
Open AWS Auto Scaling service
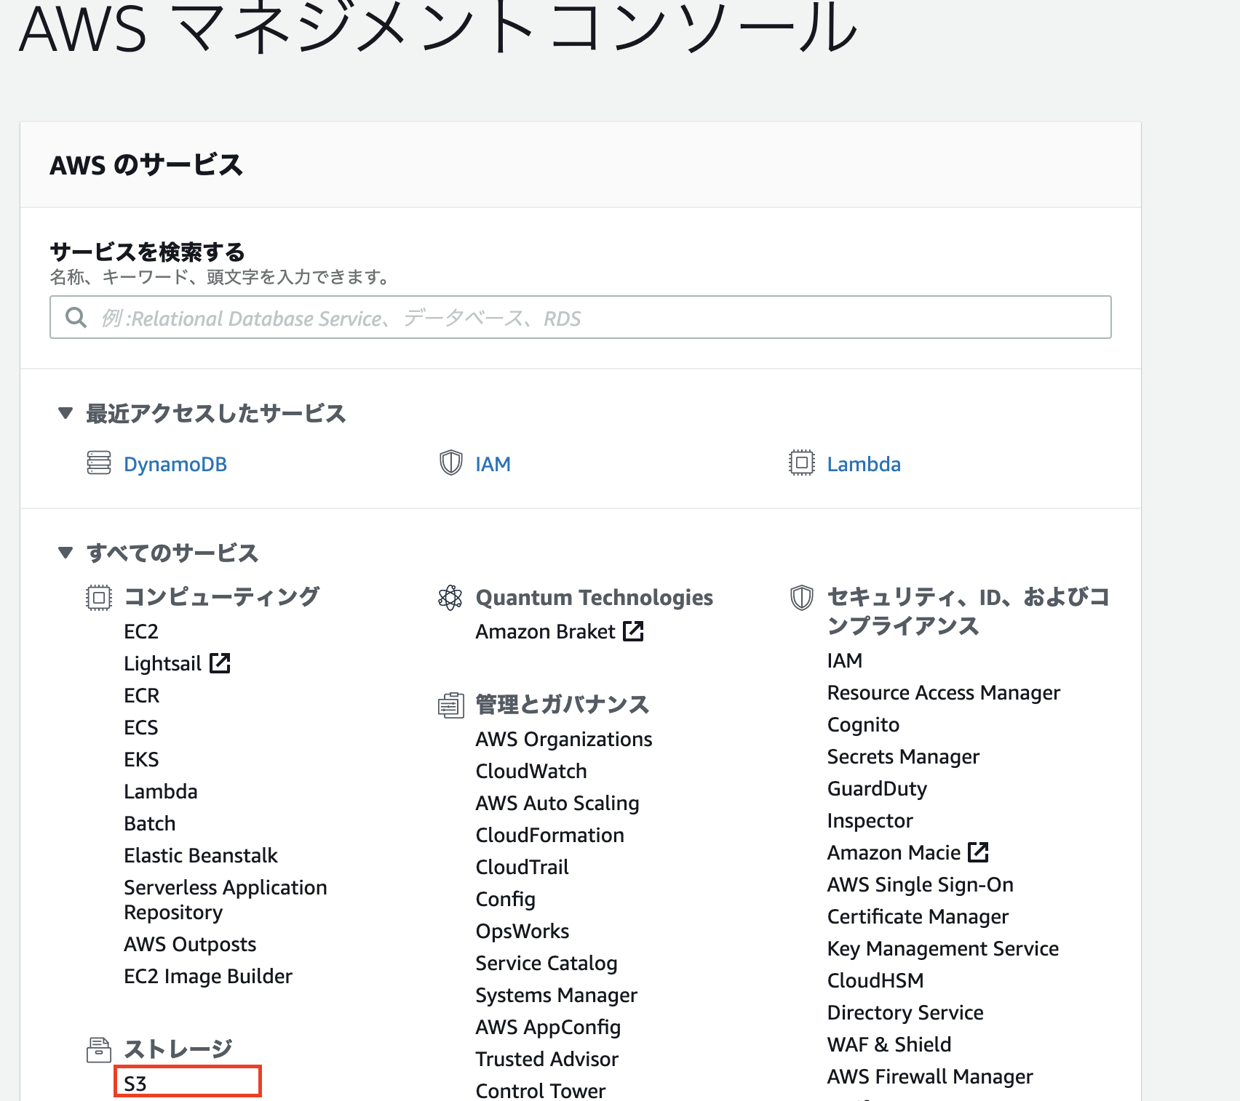(557, 803)
